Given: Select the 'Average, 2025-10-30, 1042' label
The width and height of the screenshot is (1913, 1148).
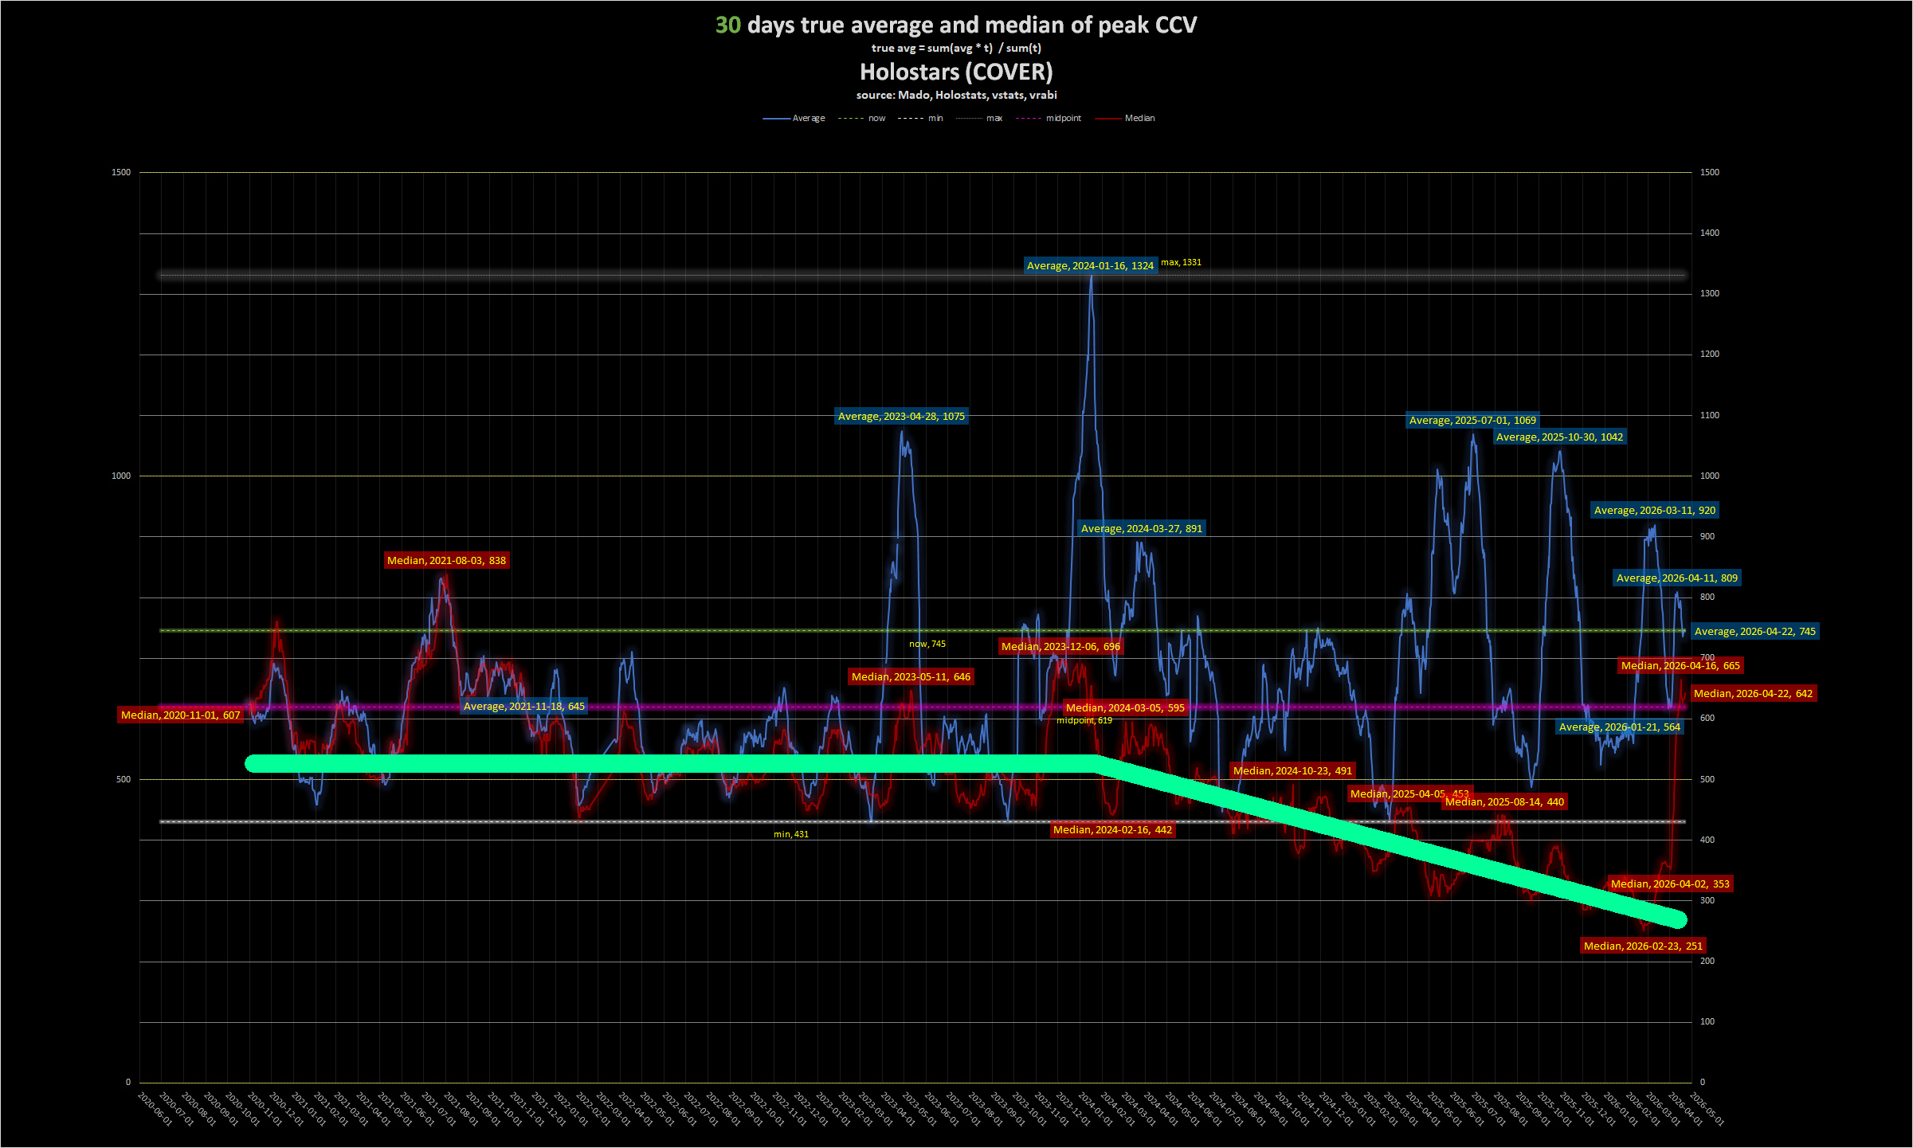Looking at the screenshot, I should [x=1558, y=437].
